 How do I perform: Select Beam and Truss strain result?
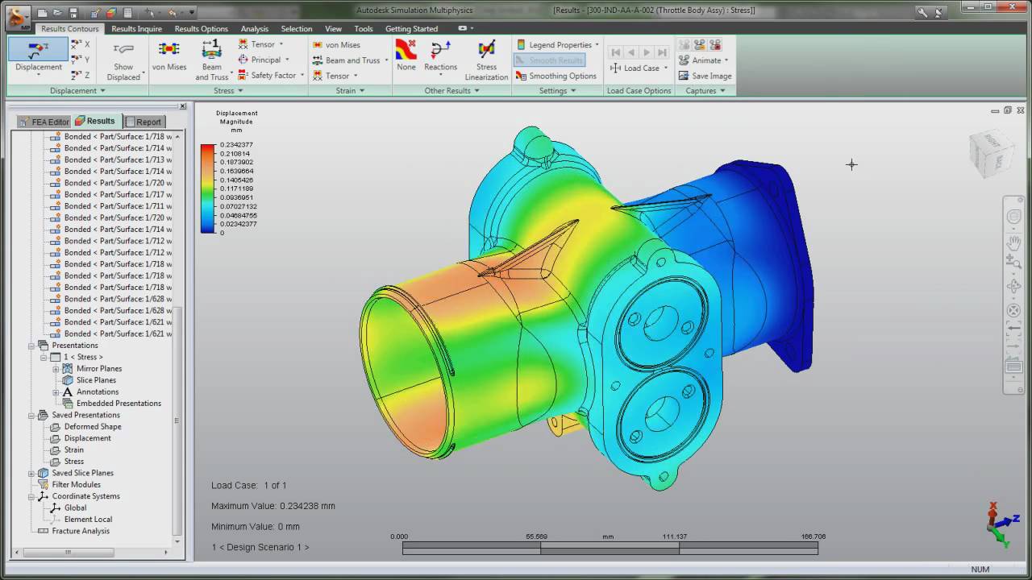pos(350,60)
